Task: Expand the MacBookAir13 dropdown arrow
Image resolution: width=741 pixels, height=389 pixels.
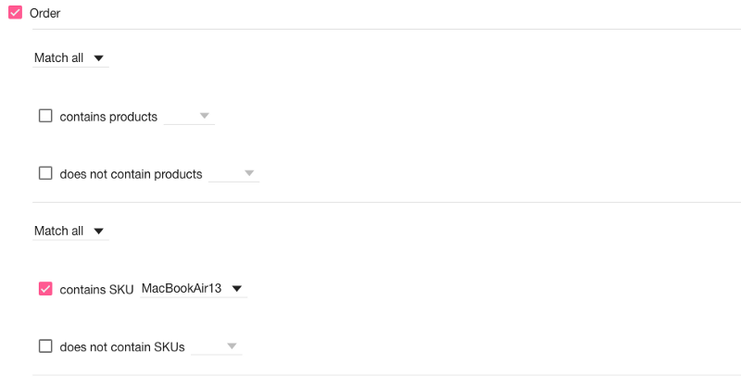Action: click(x=237, y=289)
